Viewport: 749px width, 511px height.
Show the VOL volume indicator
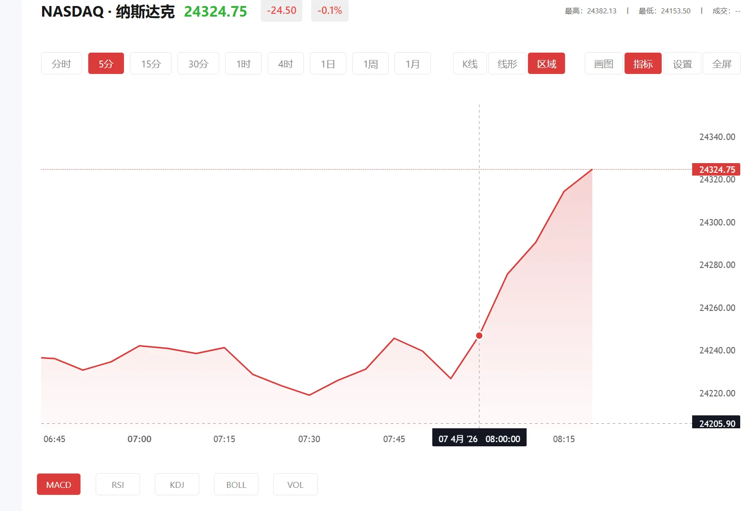point(295,484)
